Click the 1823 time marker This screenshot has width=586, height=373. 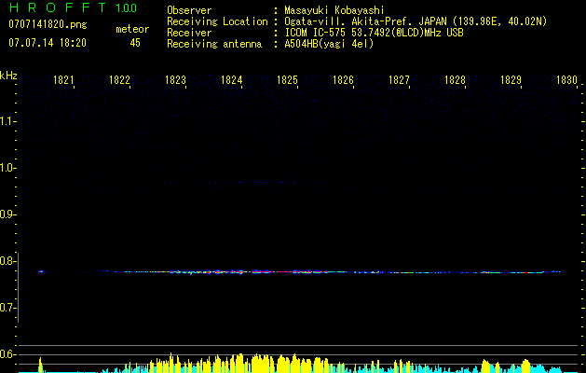(175, 80)
